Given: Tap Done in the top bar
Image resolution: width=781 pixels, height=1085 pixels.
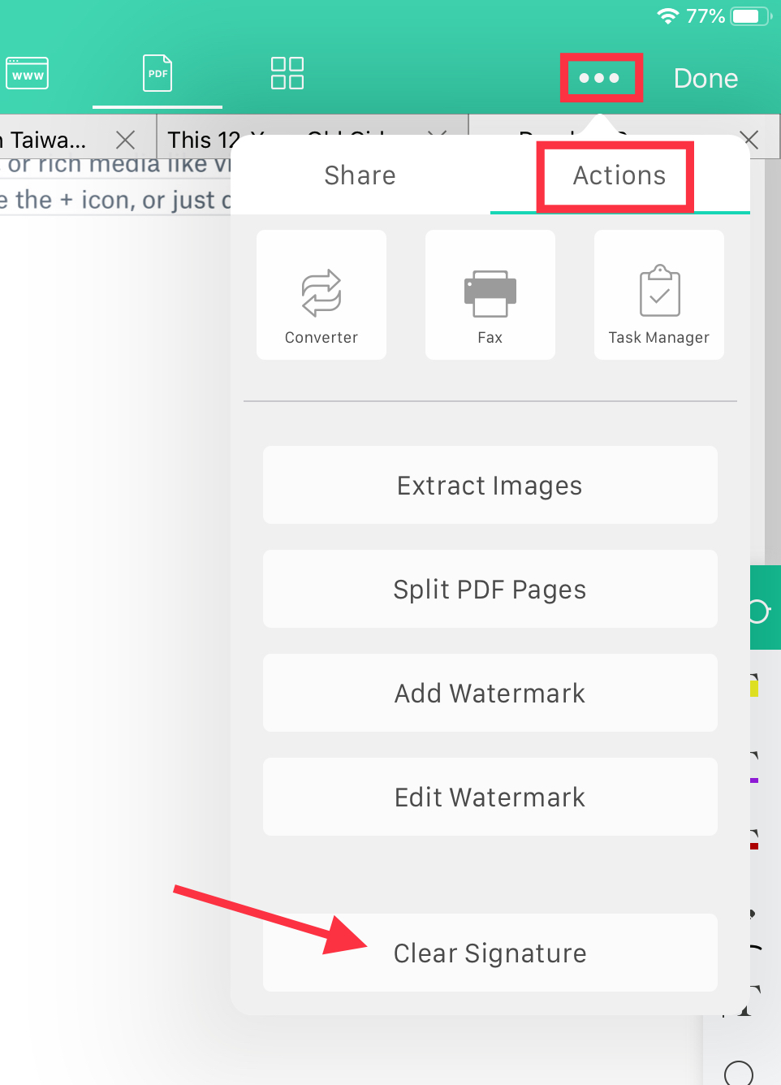Looking at the screenshot, I should coord(705,79).
